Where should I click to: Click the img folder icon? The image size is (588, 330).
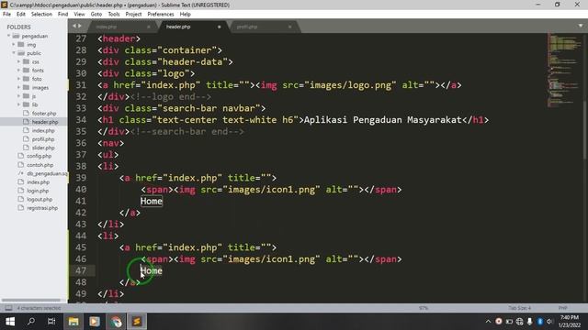(21, 45)
